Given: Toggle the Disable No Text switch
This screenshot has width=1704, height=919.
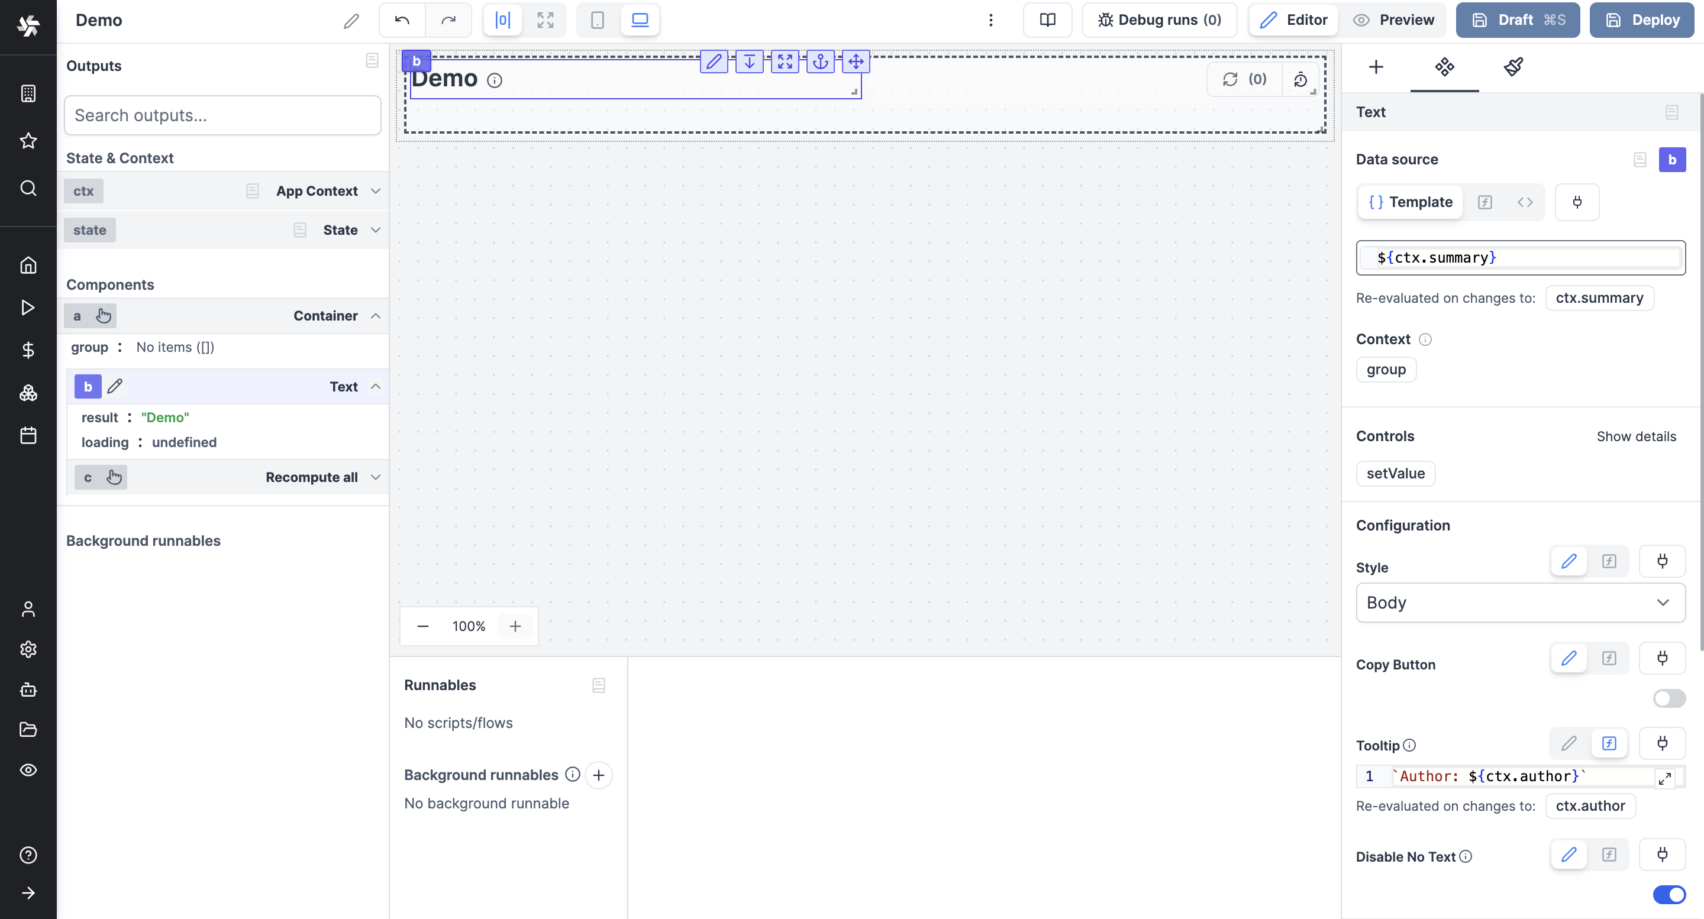Looking at the screenshot, I should coord(1668,895).
